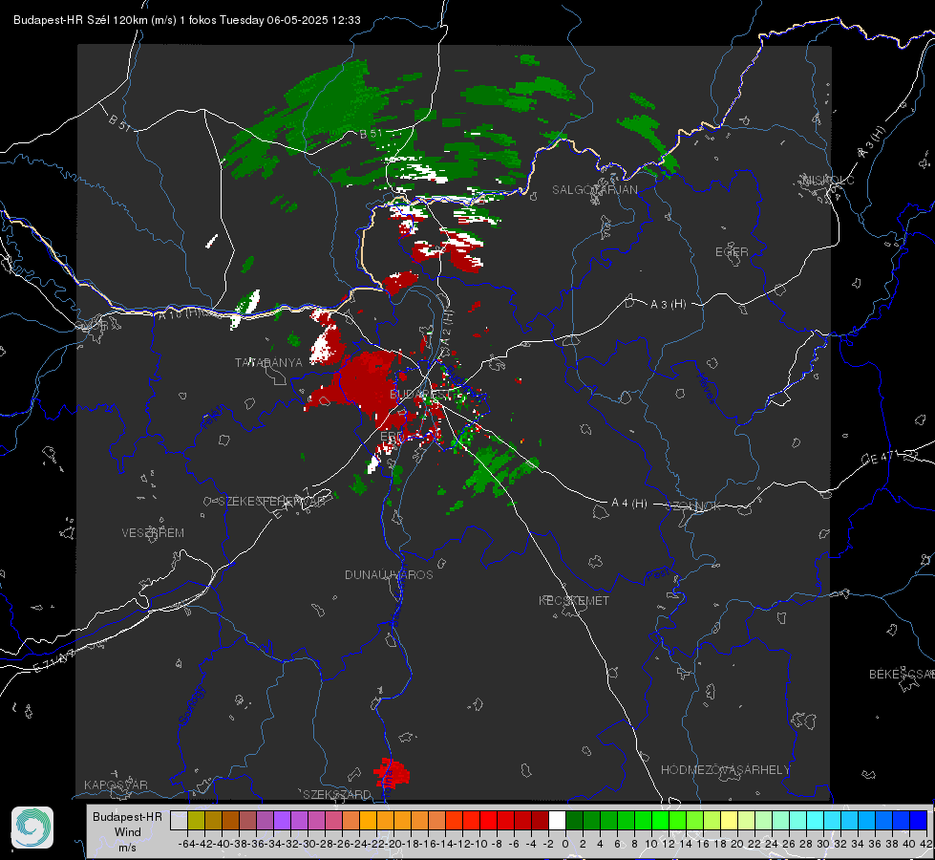
Task: Click the 36 legend scale value
Action: pyautogui.click(x=875, y=844)
